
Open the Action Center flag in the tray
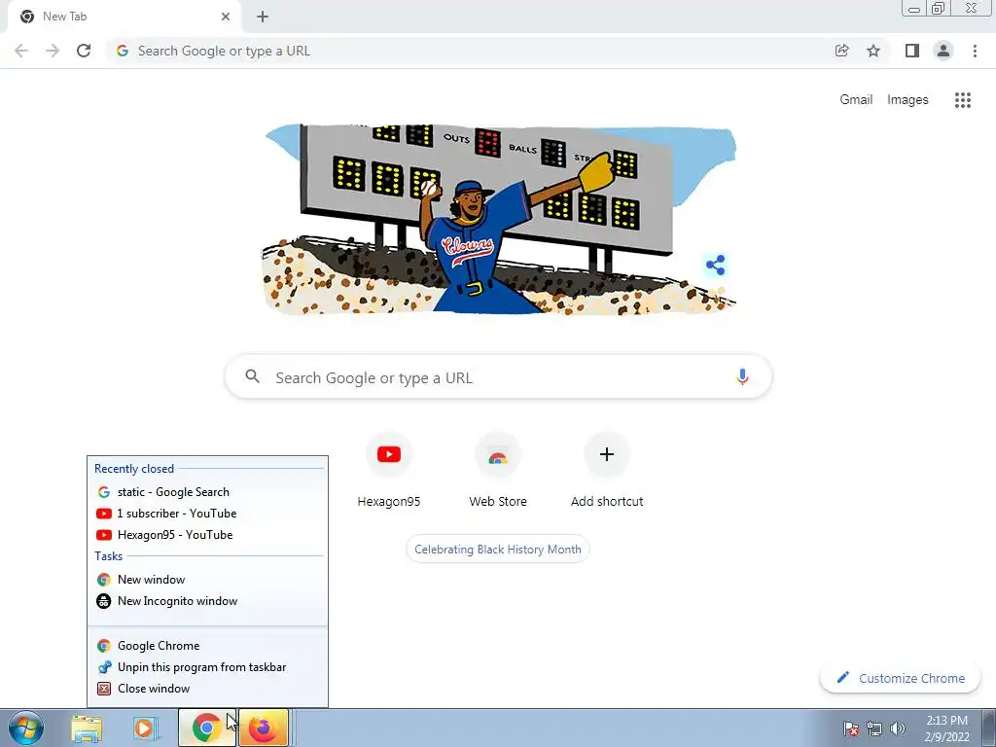click(x=851, y=729)
